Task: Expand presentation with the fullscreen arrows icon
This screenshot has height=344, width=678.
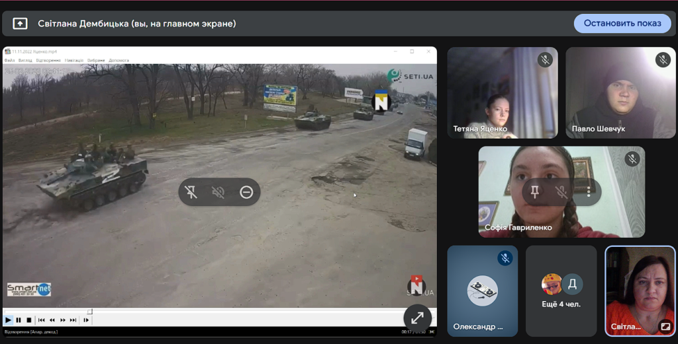Action: 417,318
